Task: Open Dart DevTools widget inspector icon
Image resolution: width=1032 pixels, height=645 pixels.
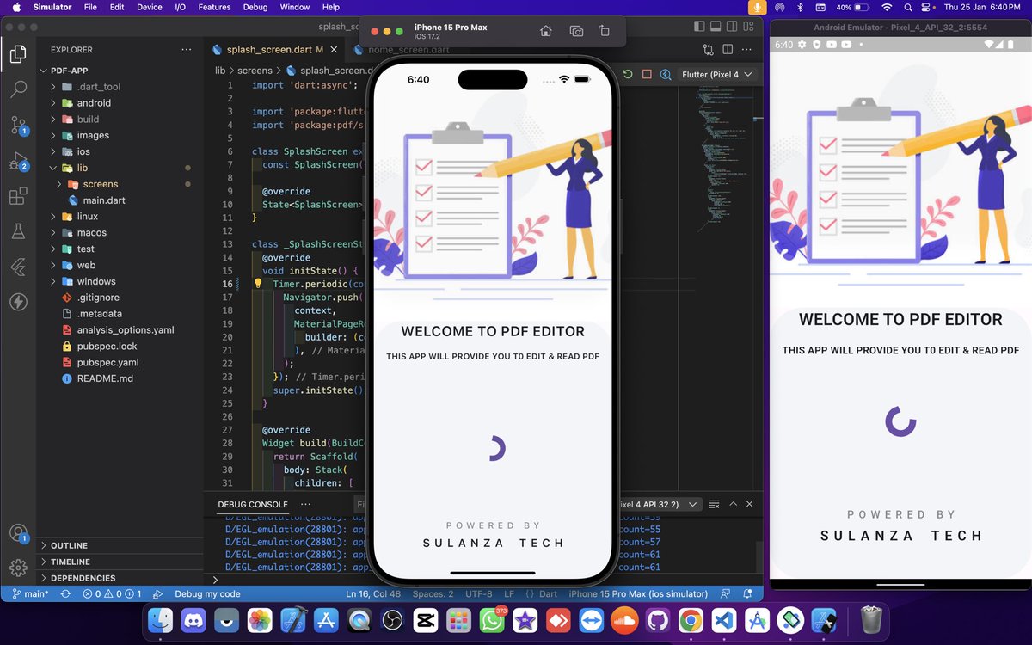Action: click(666, 75)
